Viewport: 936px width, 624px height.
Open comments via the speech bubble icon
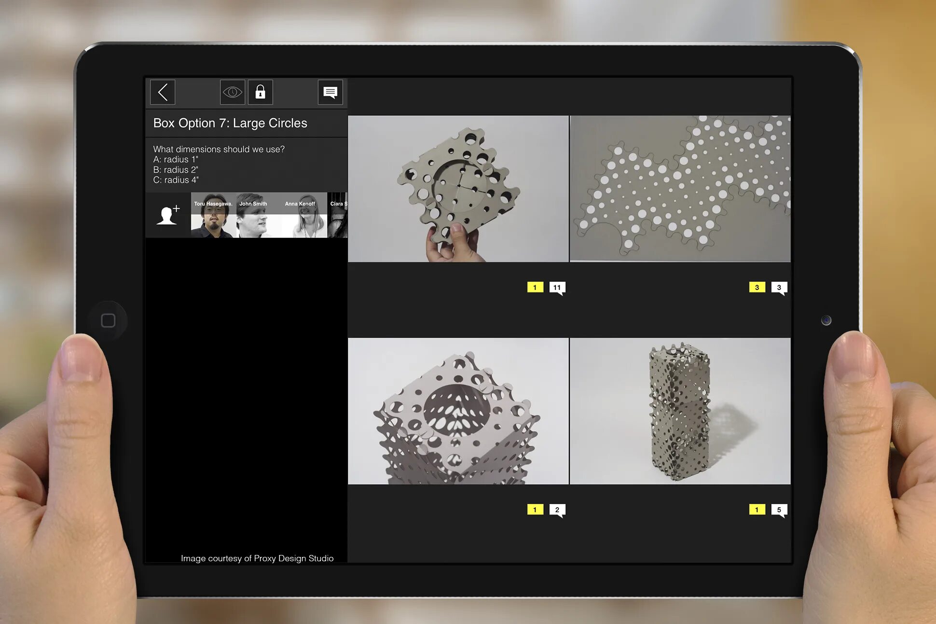pyautogui.click(x=330, y=92)
